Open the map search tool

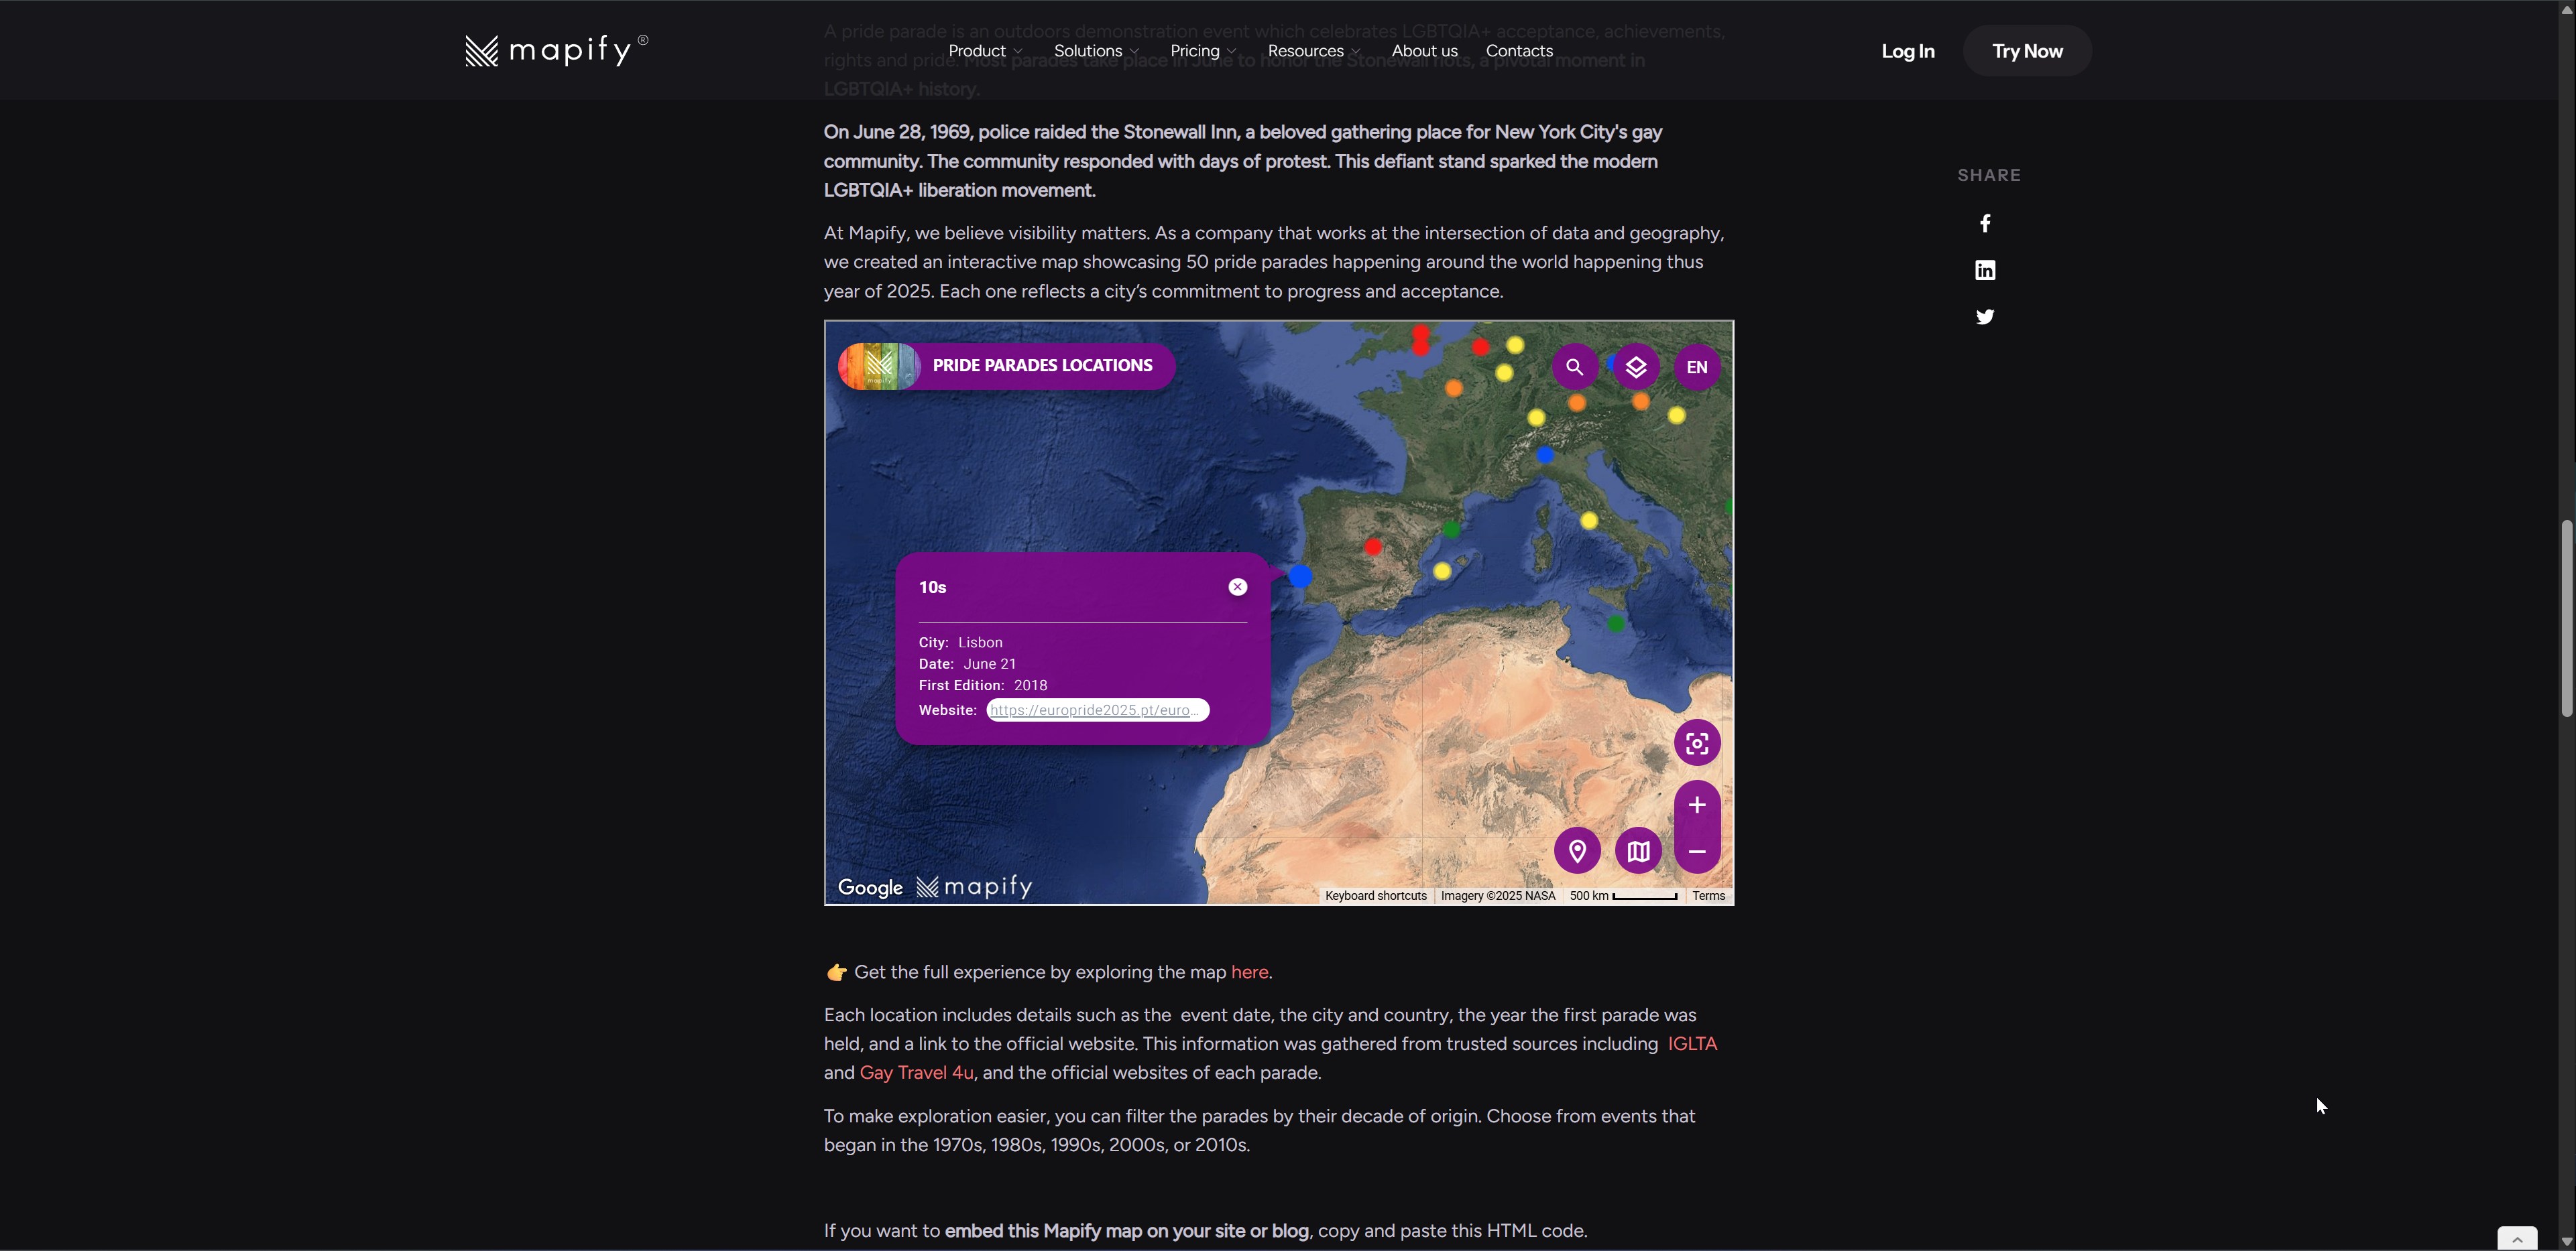tap(1575, 367)
